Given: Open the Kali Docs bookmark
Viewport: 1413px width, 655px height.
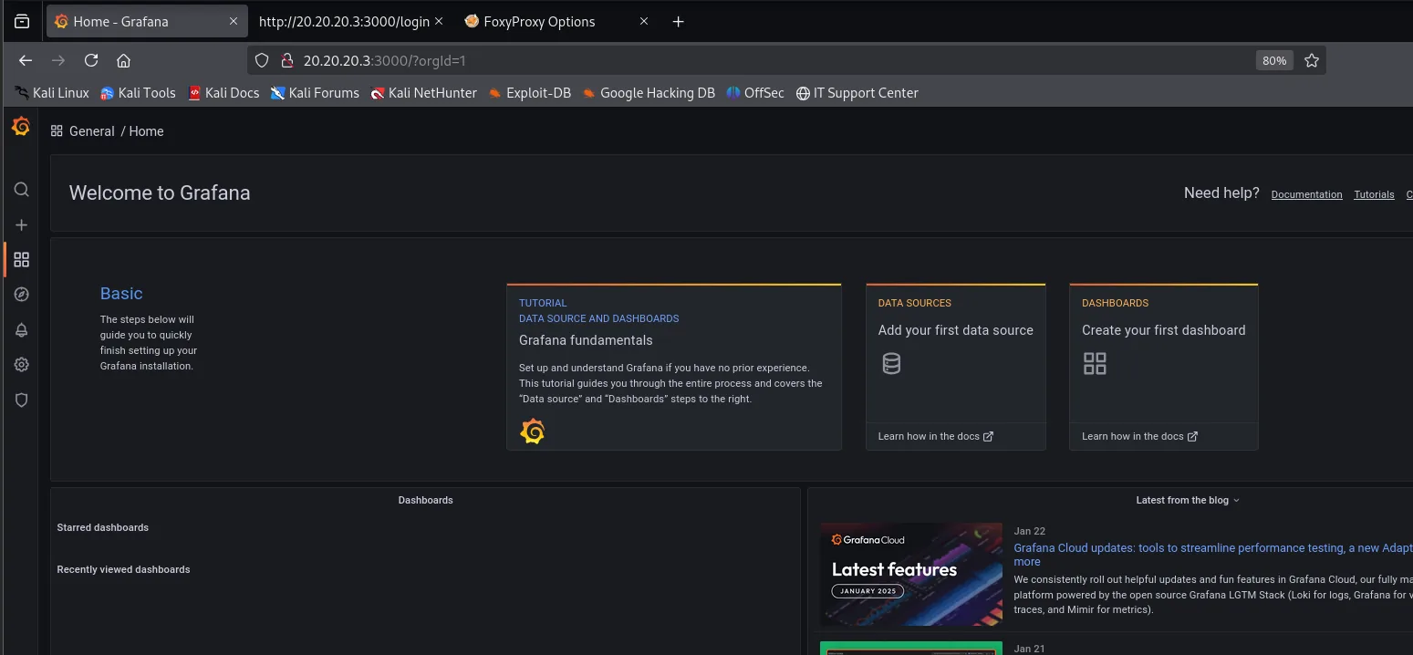Looking at the screenshot, I should (223, 93).
